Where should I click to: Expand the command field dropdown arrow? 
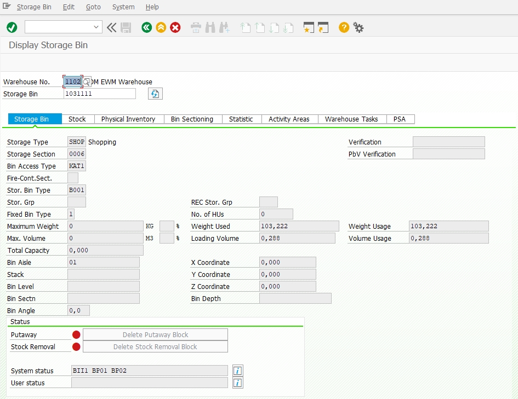[96, 27]
